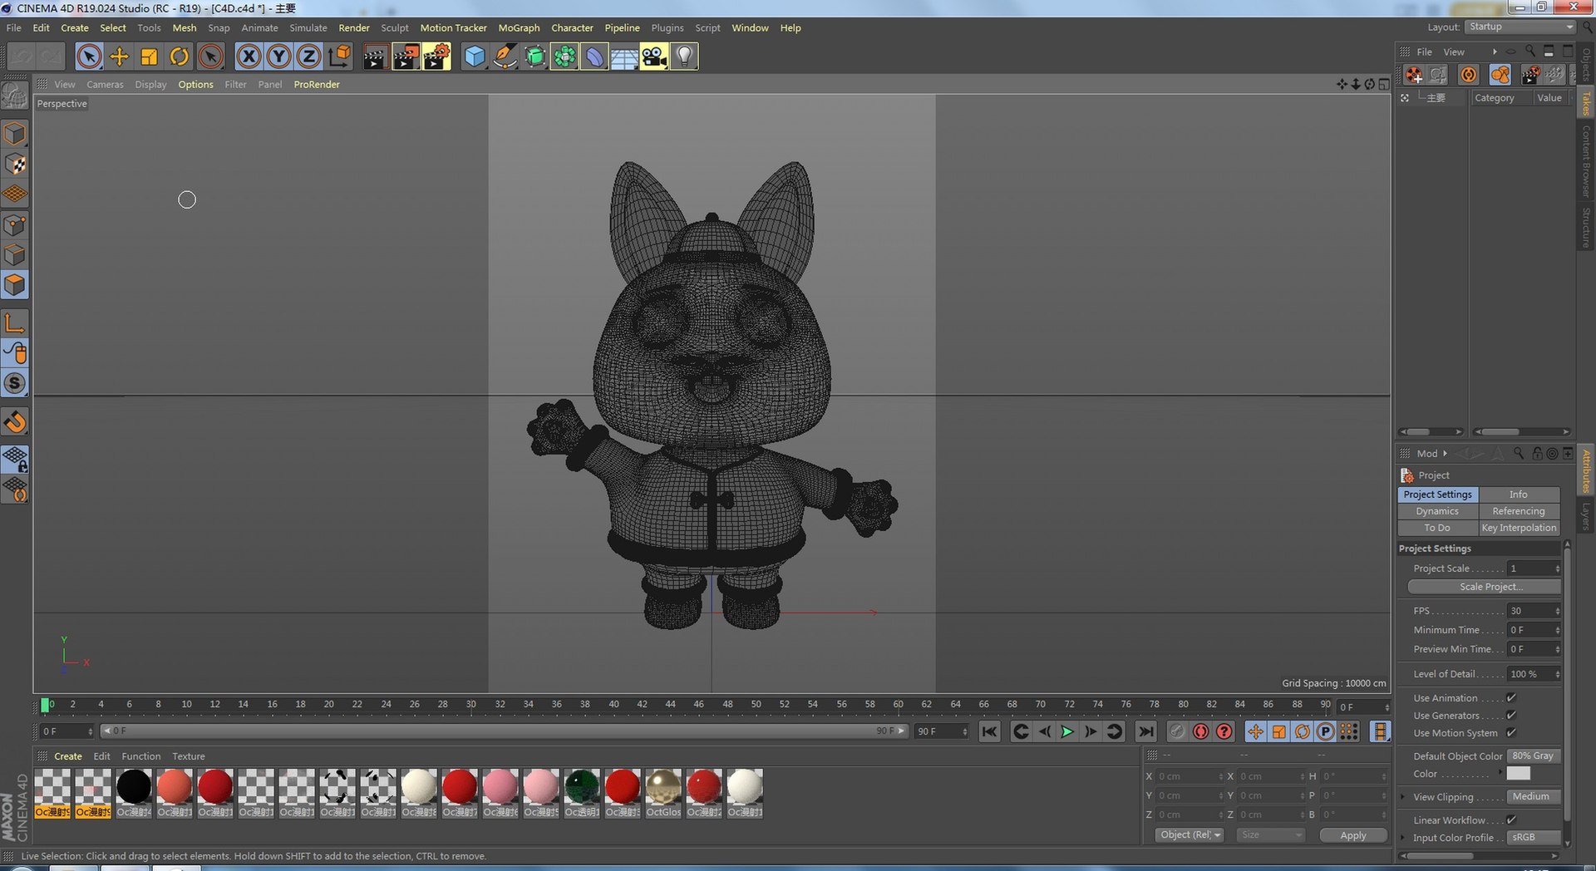Open the Layout Startup dropdown
Image resolution: width=1596 pixels, height=871 pixels.
coord(1520,27)
